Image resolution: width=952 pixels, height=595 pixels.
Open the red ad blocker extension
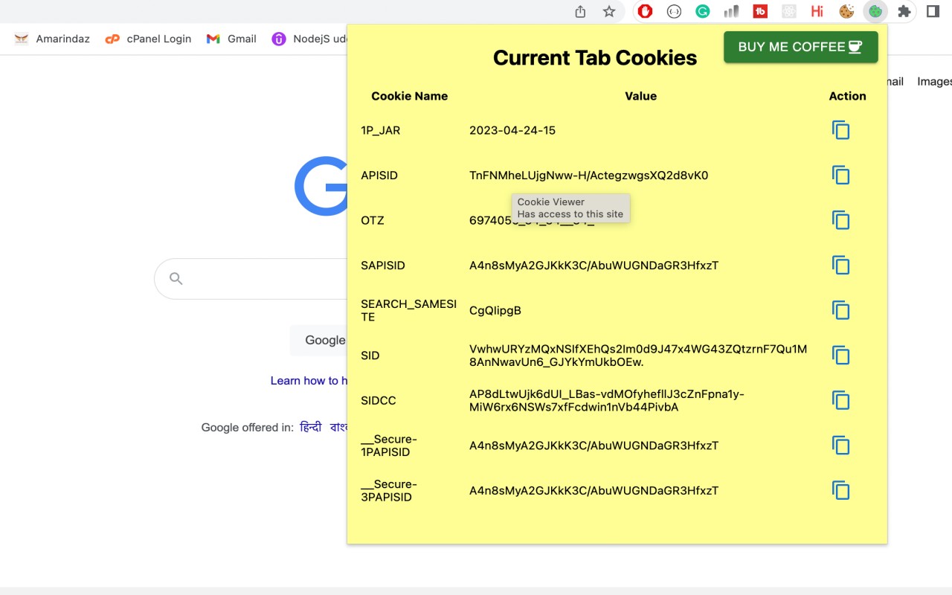coord(646,11)
